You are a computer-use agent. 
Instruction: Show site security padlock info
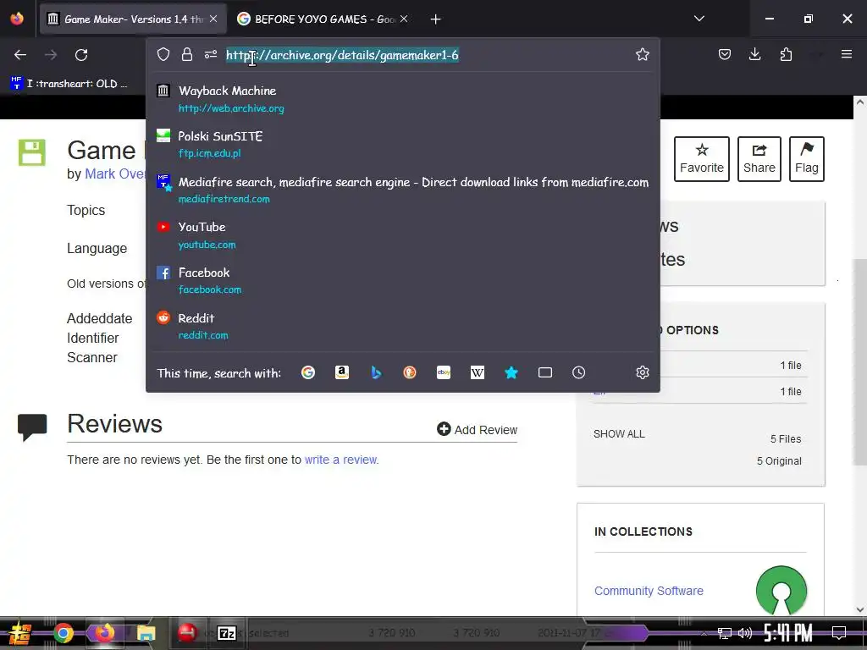(x=187, y=54)
